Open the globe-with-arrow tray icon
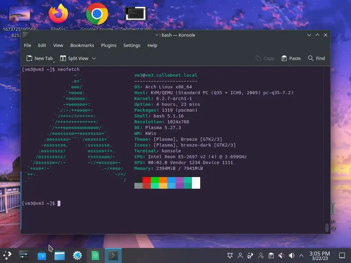The image size is (351, 263). coord(250,255)
